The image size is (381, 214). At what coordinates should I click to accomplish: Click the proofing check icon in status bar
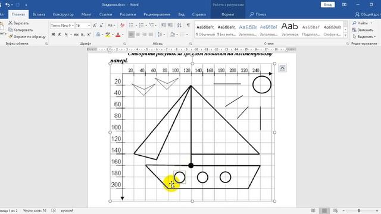point(54,210)
